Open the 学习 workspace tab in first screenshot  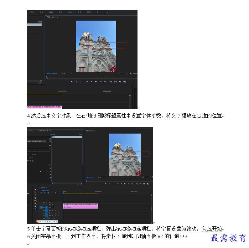32,12
